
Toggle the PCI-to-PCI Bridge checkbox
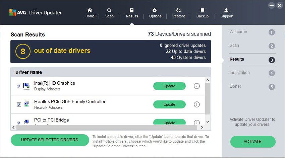19,123
